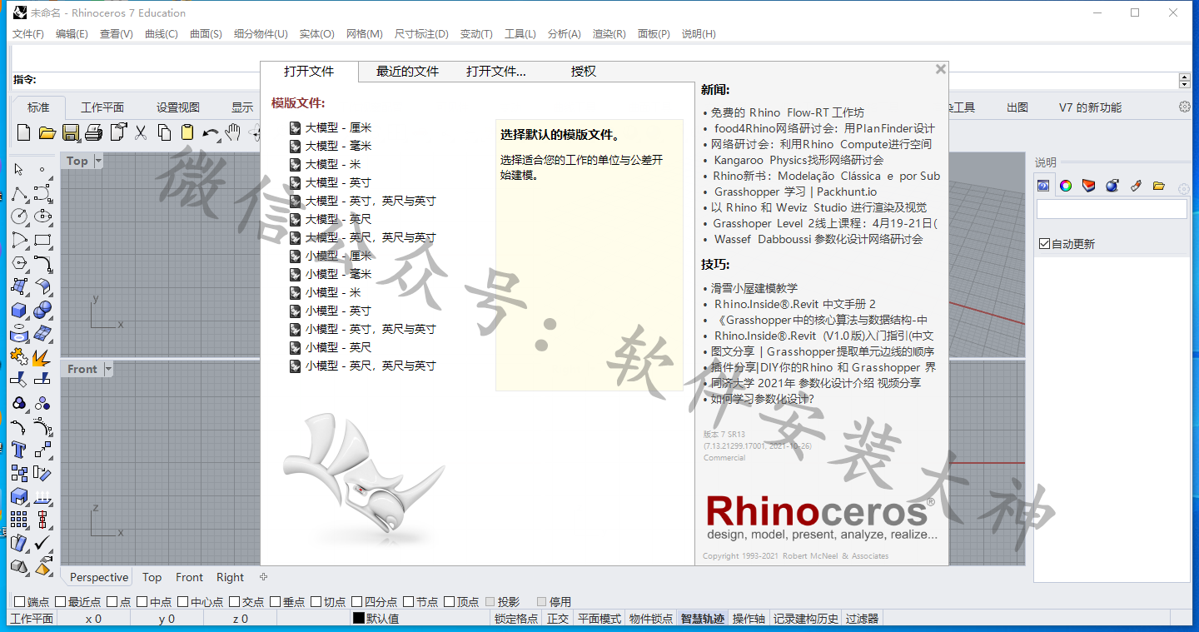The height and width of the screenshot is (632, 1199).
Task: Close the splash dialog with the X
Action: (941, 69)
